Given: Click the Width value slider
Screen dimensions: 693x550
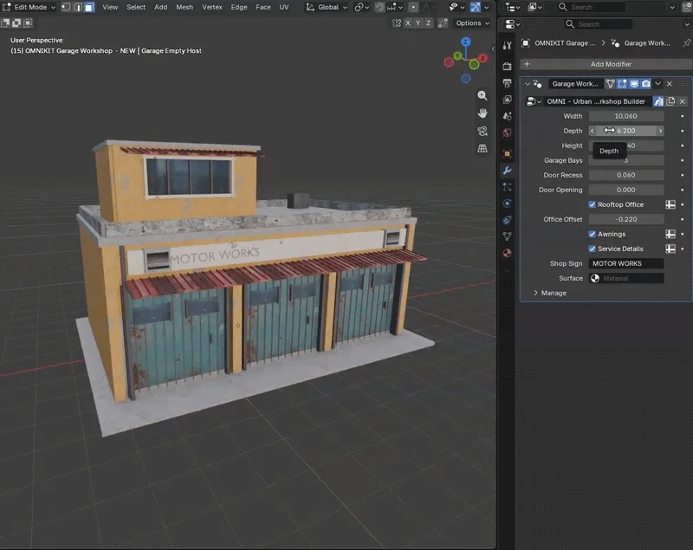Looking at the screenshot, I should pos(625,116).
